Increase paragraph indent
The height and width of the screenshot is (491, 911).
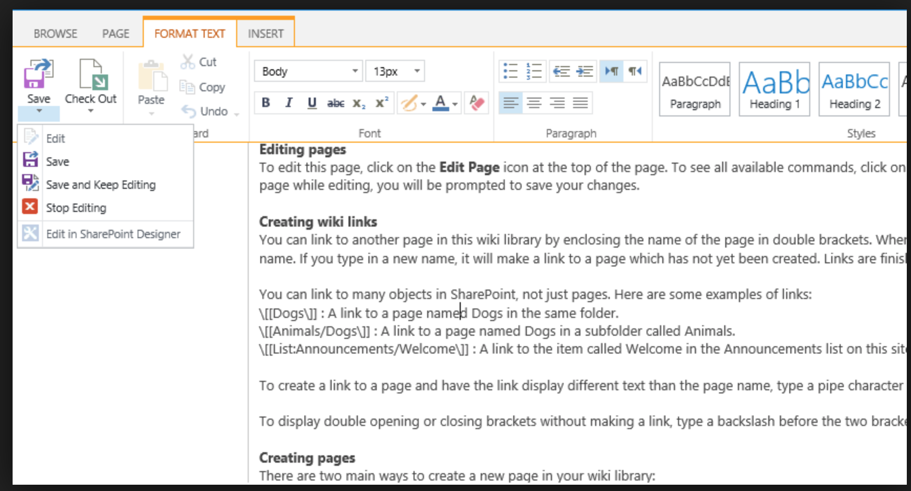pyautogui.click(x=585, y=71)
